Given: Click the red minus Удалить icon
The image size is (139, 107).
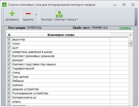Looking at the screenshot, I should coord(28,13).
